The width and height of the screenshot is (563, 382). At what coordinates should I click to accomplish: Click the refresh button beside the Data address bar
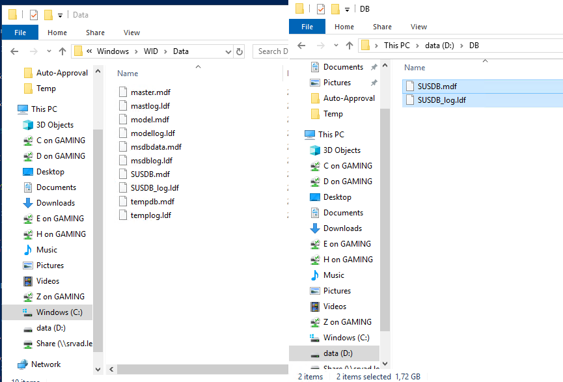click(240, 51)
